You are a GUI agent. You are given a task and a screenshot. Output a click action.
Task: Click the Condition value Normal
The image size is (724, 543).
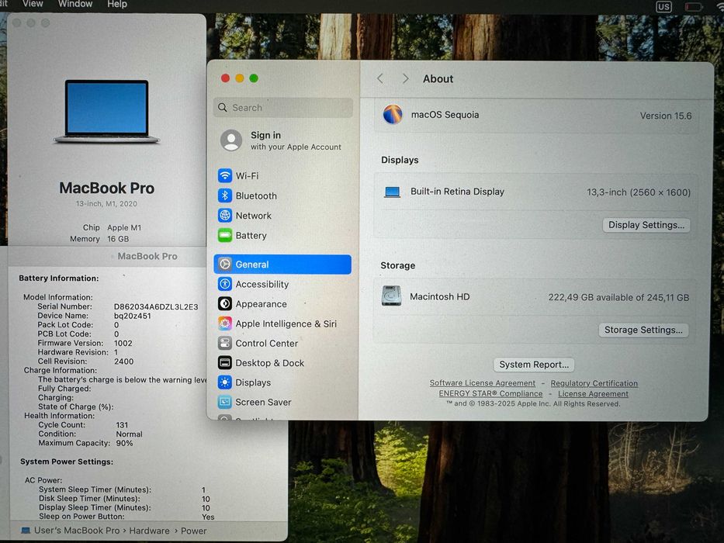click(129, 434)
